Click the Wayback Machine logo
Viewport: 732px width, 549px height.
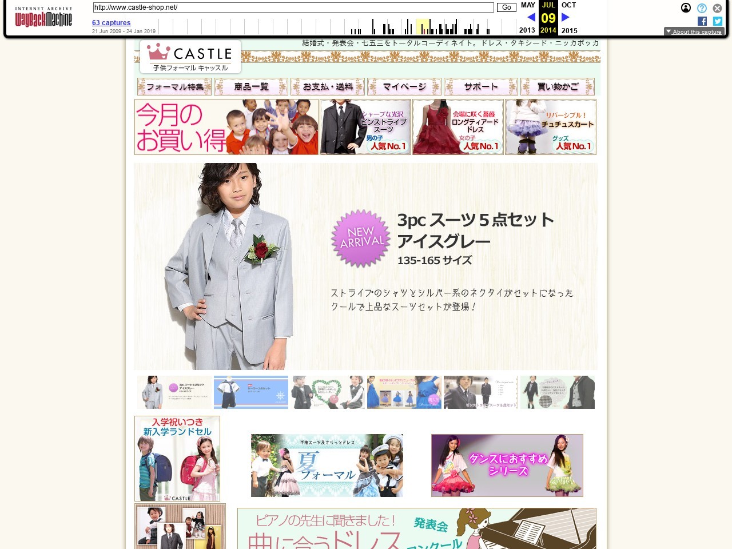[x=43, y=18]
